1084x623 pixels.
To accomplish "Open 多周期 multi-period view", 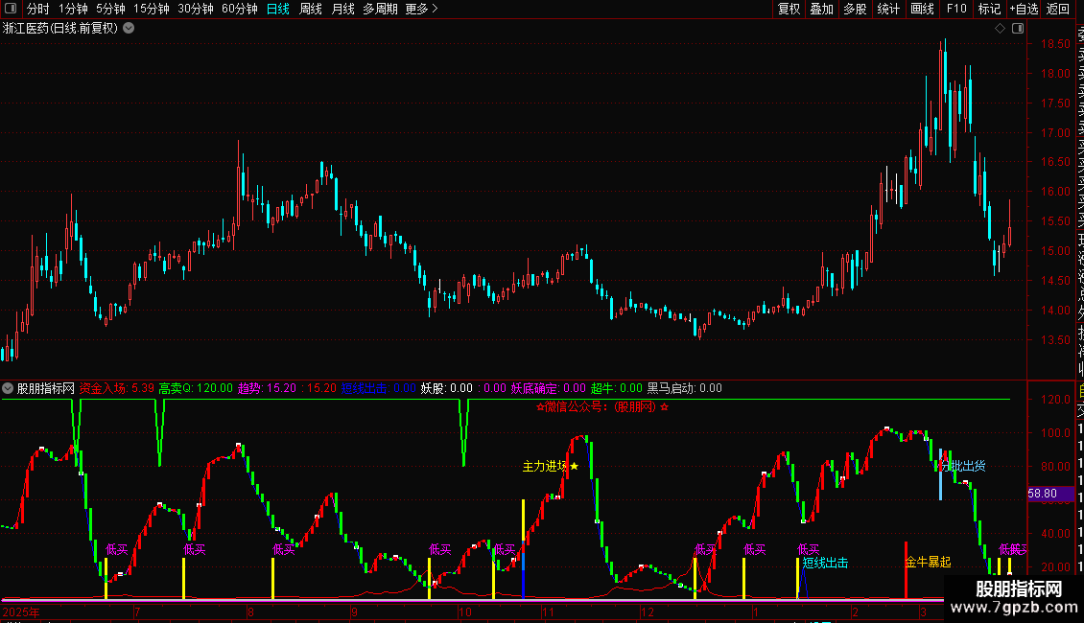I will click(380, 9).
